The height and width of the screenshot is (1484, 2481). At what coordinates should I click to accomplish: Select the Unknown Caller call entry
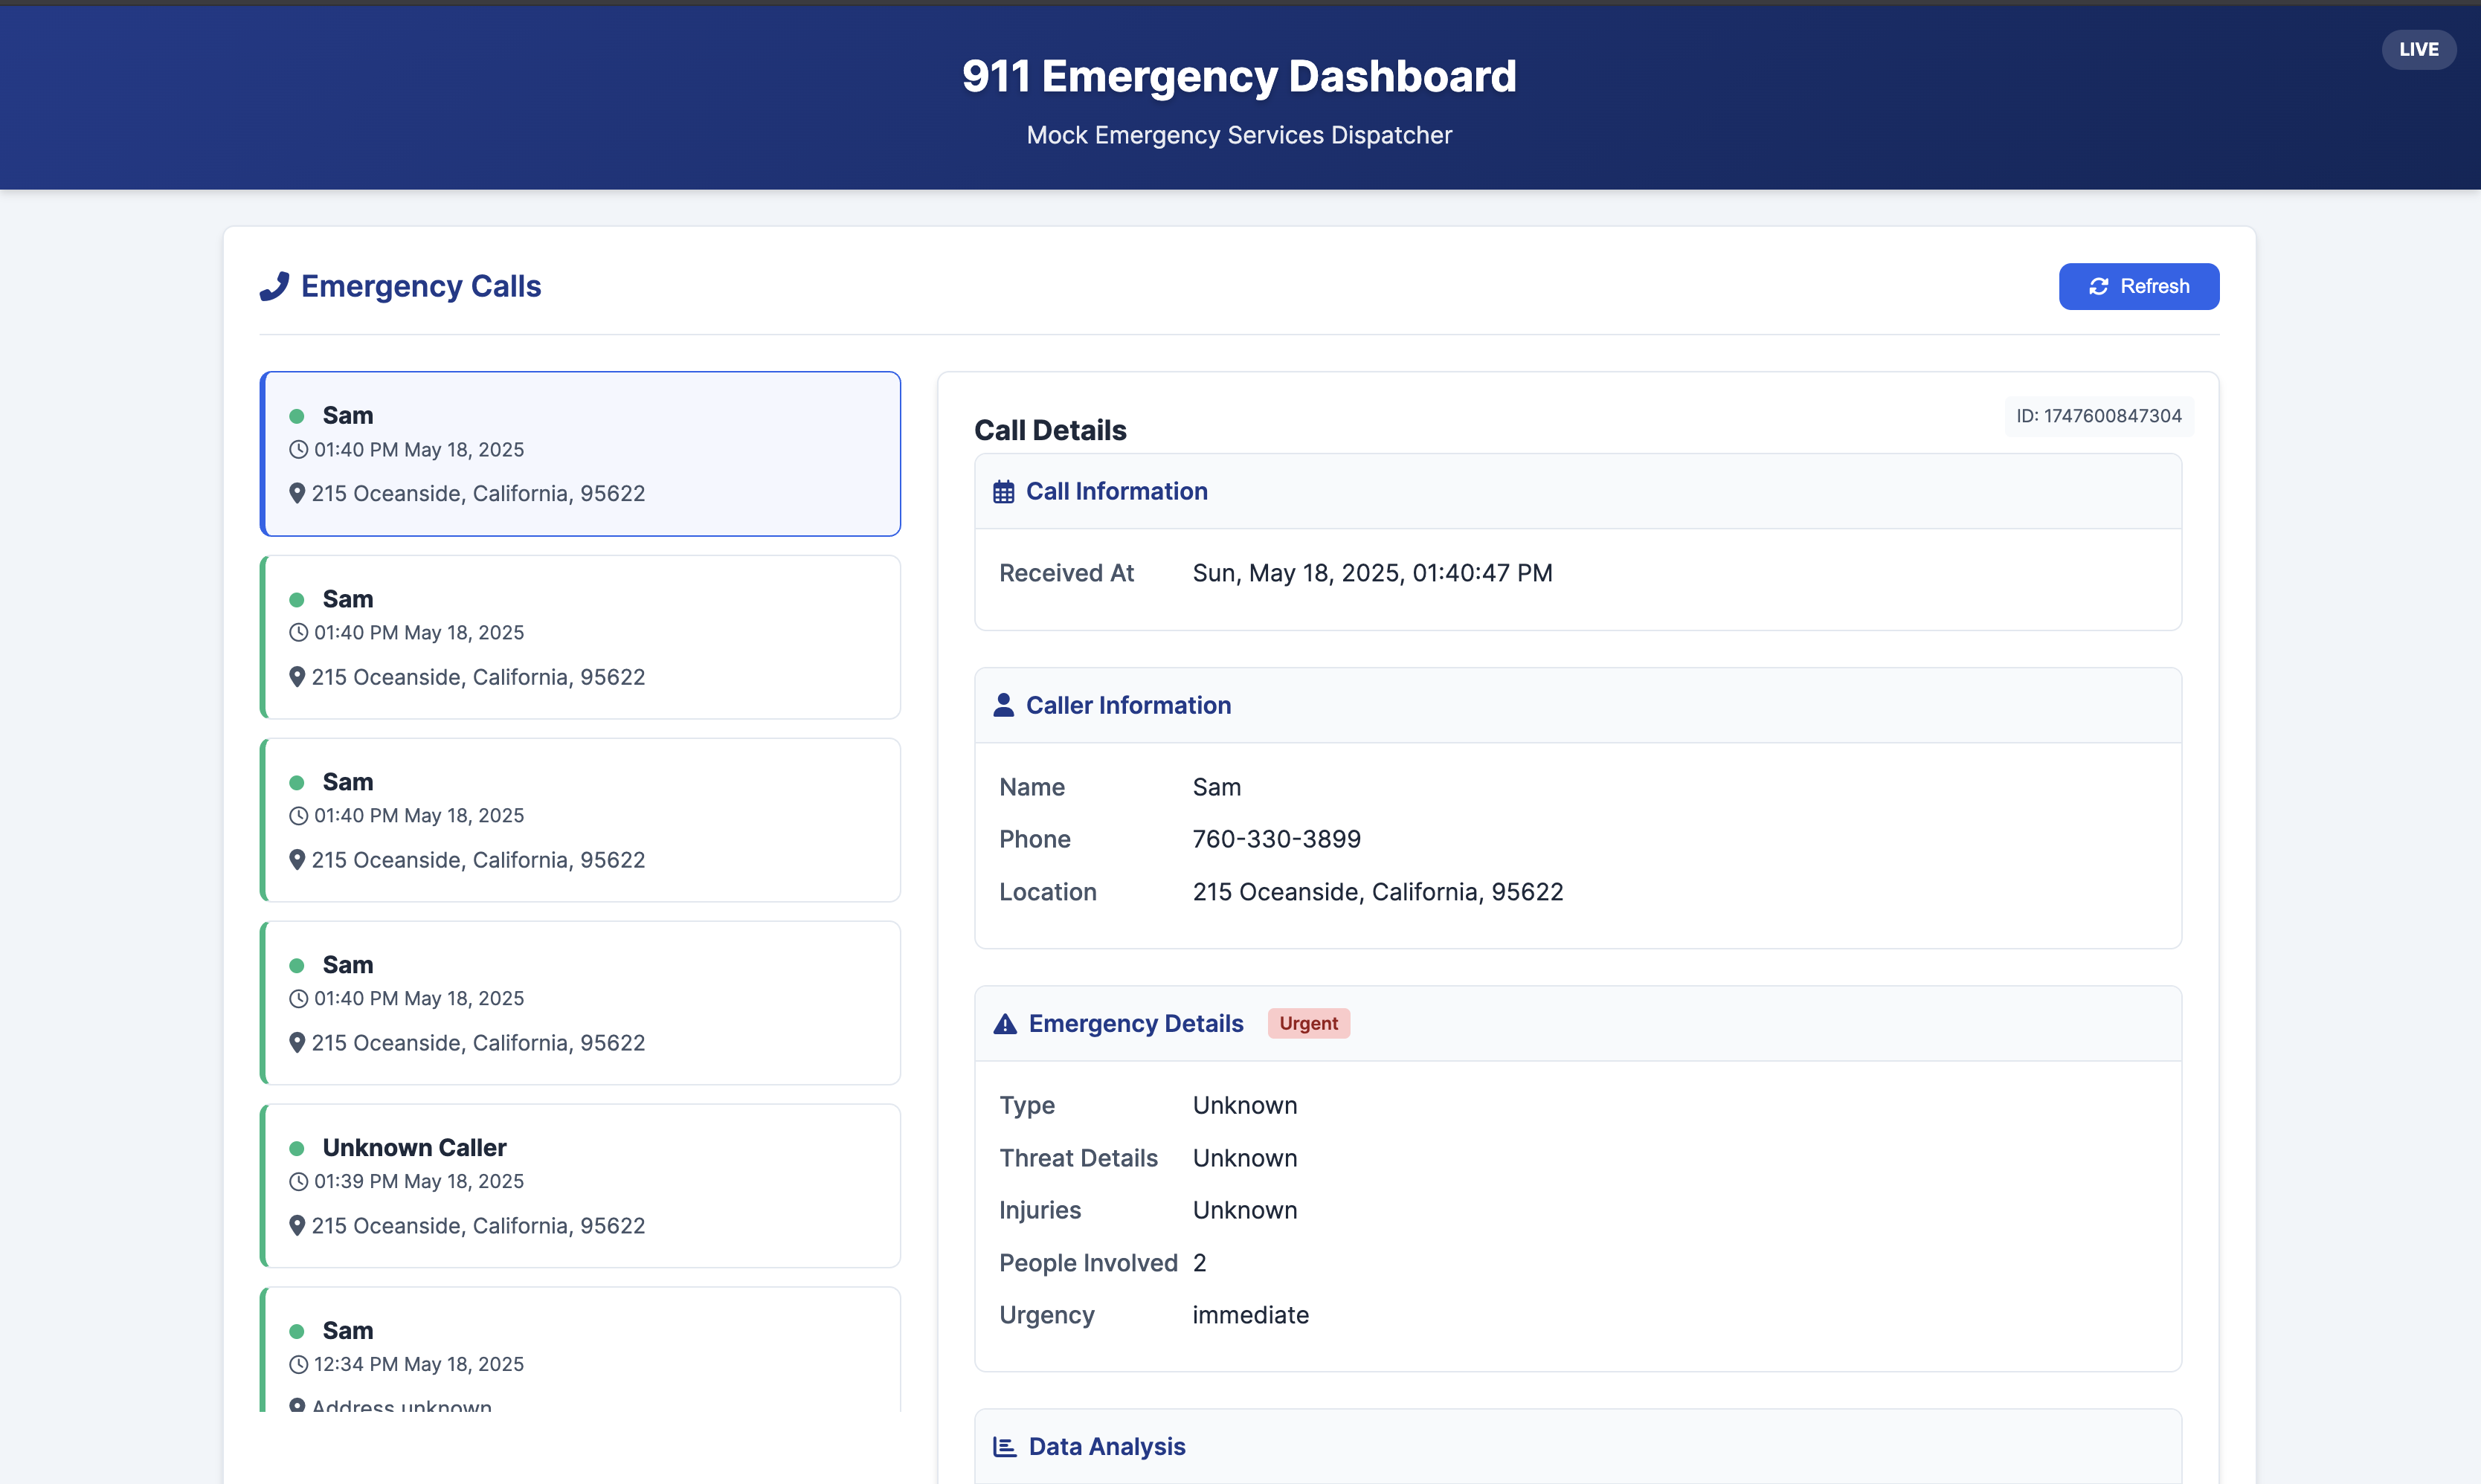point(580,1185)
